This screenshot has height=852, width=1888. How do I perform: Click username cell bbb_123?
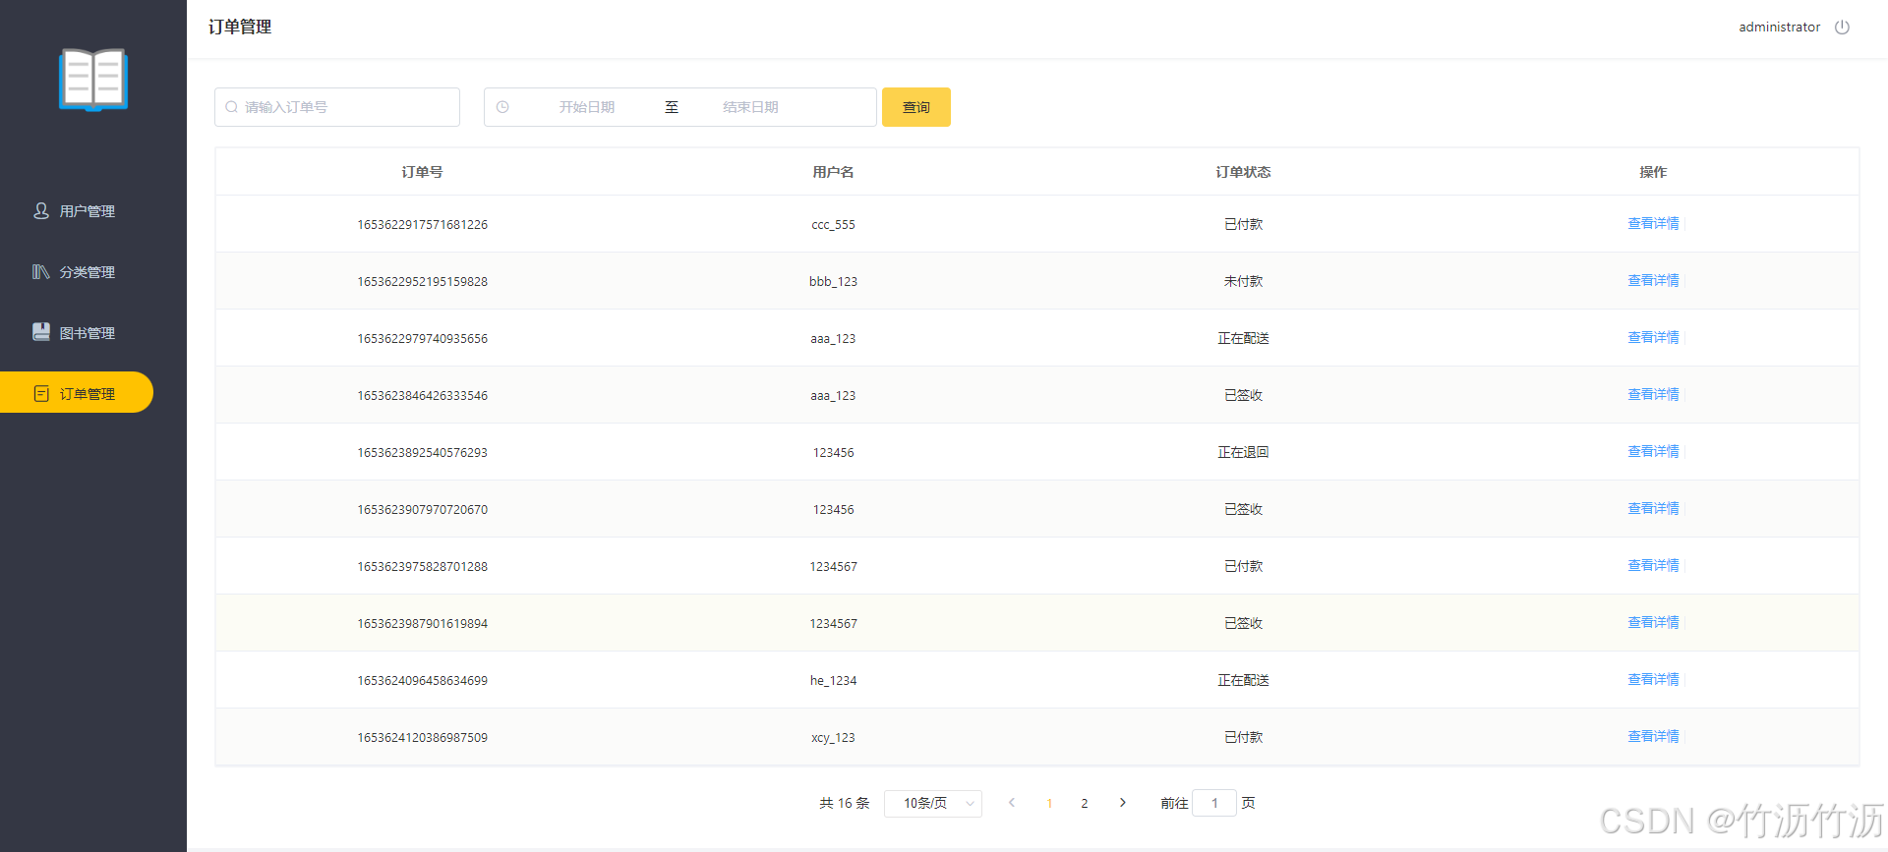(833, 282)
